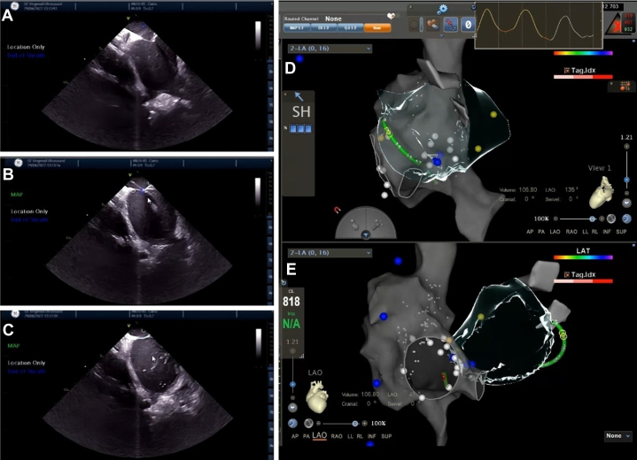Switch upper view to RAO projection
Image resolution: width=637 pixels, height=460 pixels.
coord(571,232)
